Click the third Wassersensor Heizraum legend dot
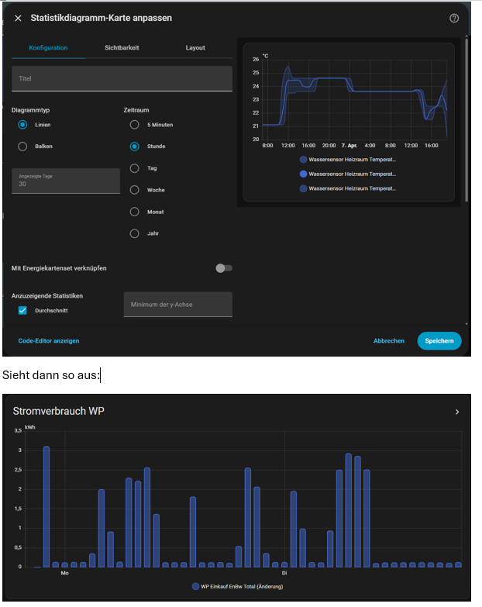Image resolution: width=482 pixels, height=607 pixels. (302, 188)
